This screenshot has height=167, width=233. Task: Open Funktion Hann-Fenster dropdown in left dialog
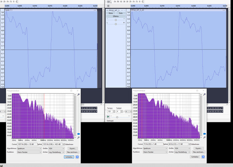29,152
